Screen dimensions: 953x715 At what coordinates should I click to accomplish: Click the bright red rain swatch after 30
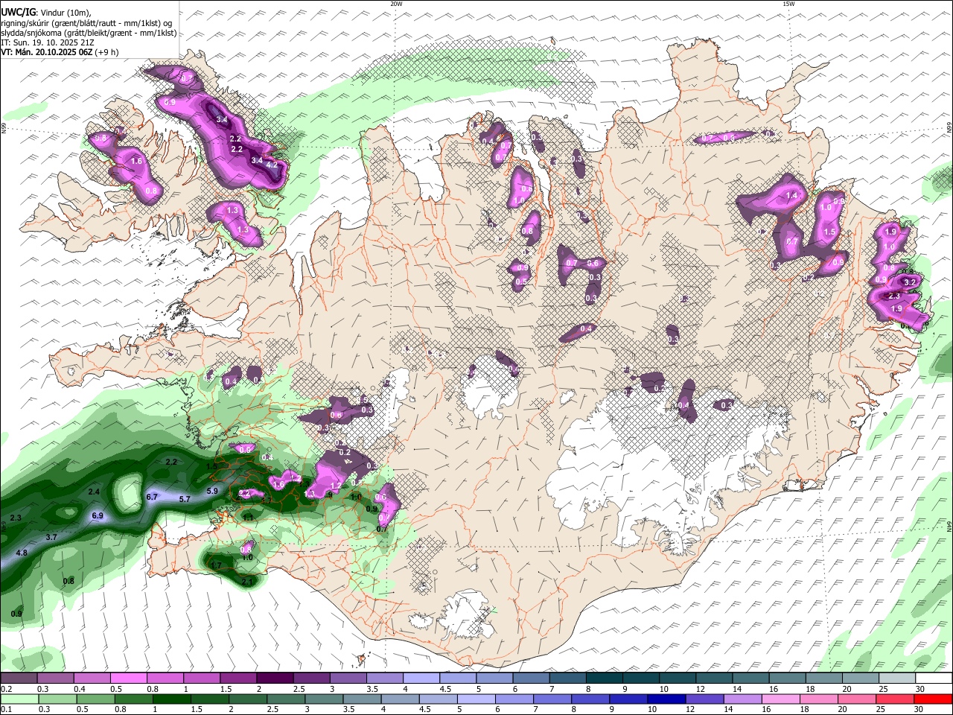click(934, 699)
